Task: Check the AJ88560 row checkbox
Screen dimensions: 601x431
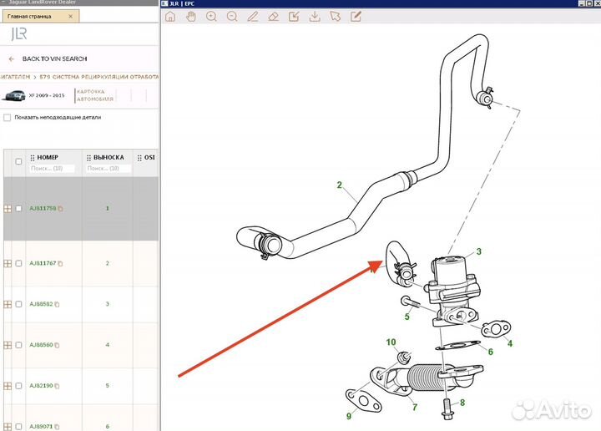Action: click(x=18, y=345)
